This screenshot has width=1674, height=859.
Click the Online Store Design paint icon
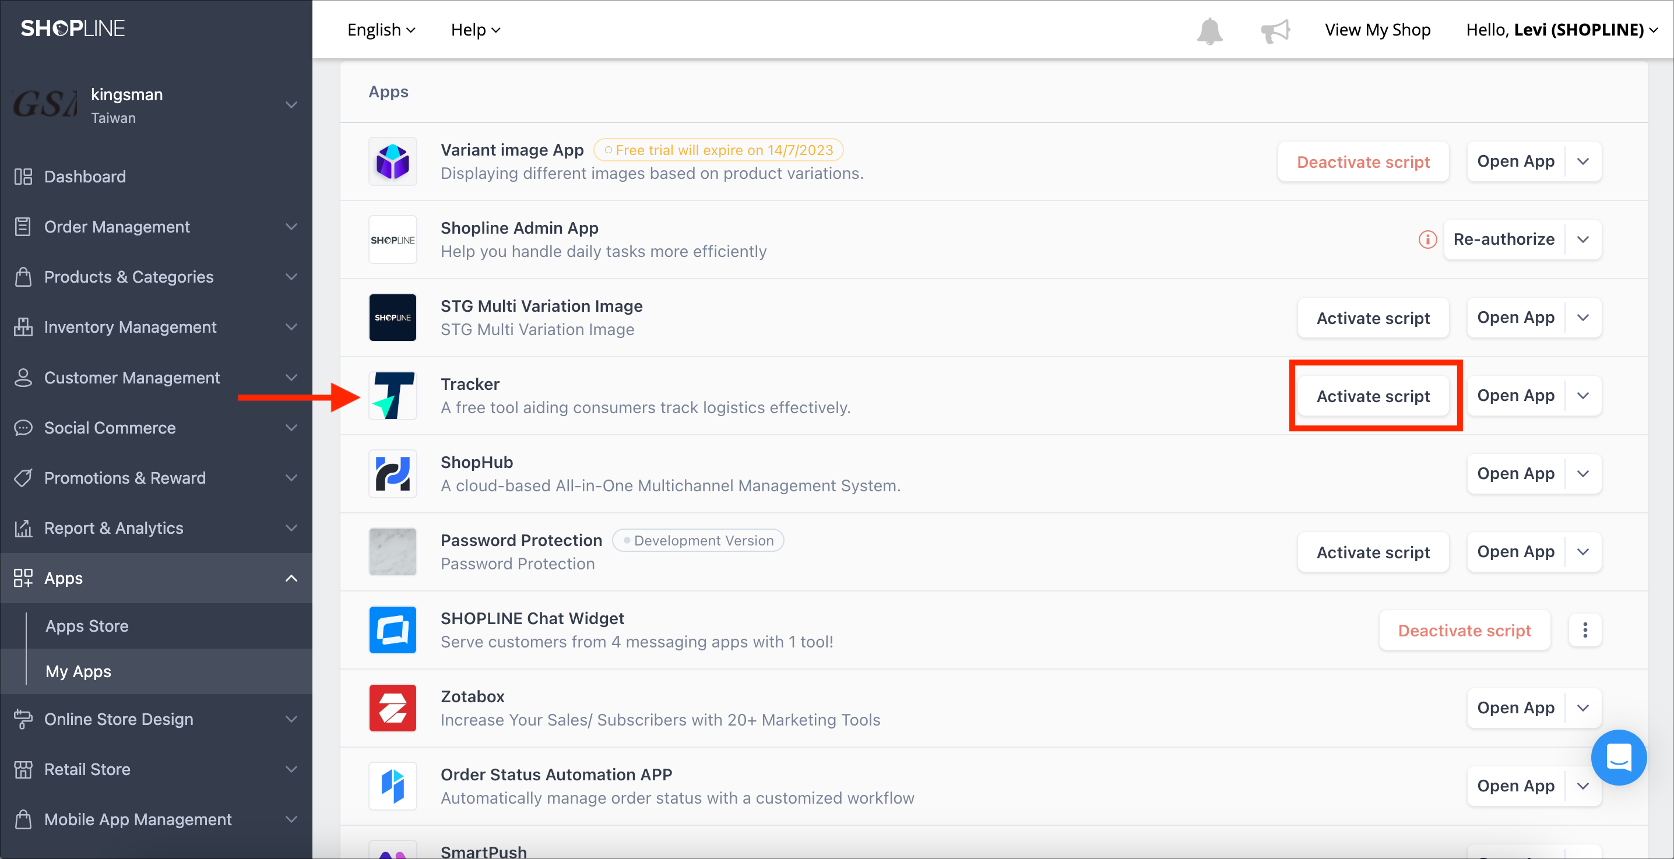(x=23, y=719)
